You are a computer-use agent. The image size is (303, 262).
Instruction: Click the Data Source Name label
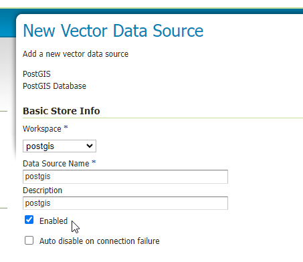pyautogui.click(x=56, y=164)
